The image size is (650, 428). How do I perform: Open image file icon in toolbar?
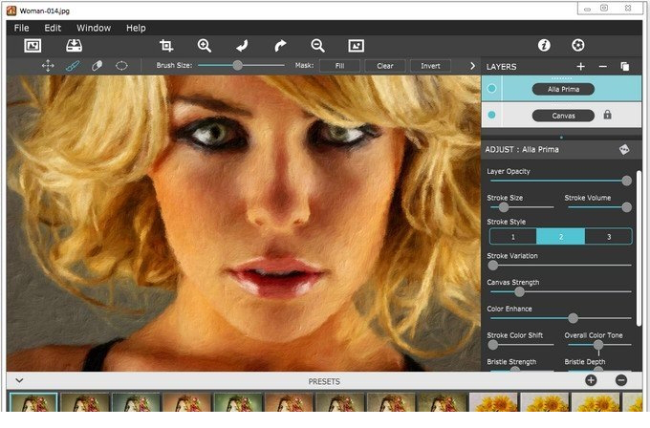33,45
